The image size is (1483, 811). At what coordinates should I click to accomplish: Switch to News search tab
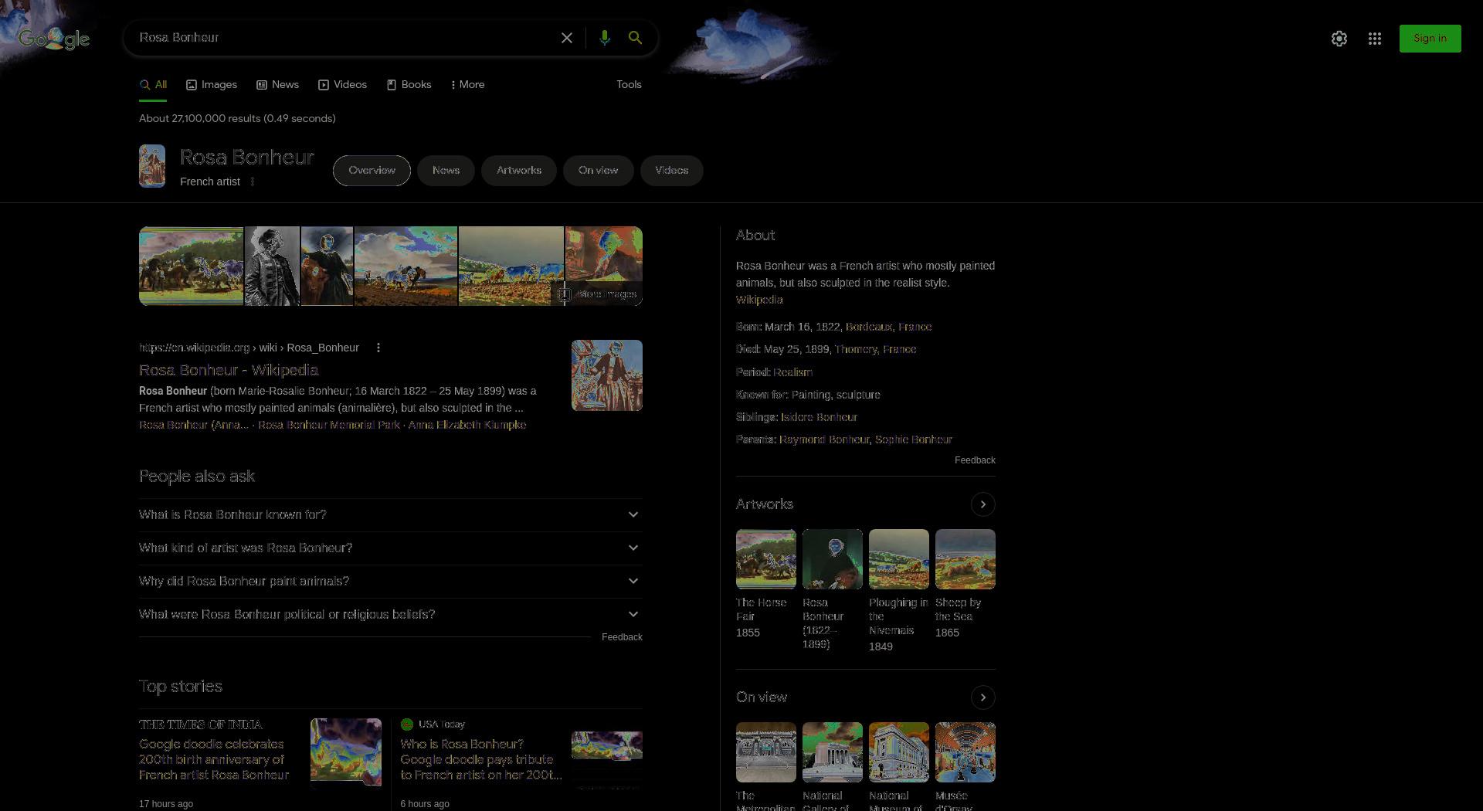point(277,85)
